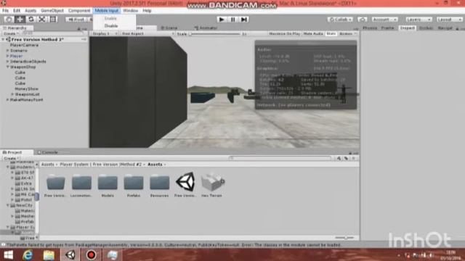Expand the Scenario object in Hierarchy
Image resolution: width=465 pixels, height=261 pixels.
pos(7,51)
